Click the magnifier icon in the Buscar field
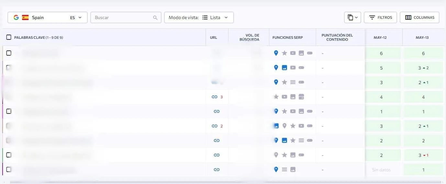 pyautogui.click(x=155, y=17)
